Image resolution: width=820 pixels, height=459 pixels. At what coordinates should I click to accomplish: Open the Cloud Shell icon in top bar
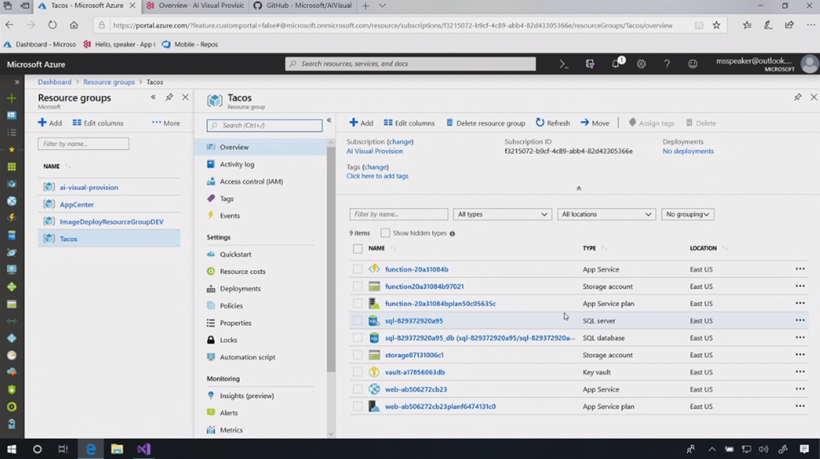[564, 64]
